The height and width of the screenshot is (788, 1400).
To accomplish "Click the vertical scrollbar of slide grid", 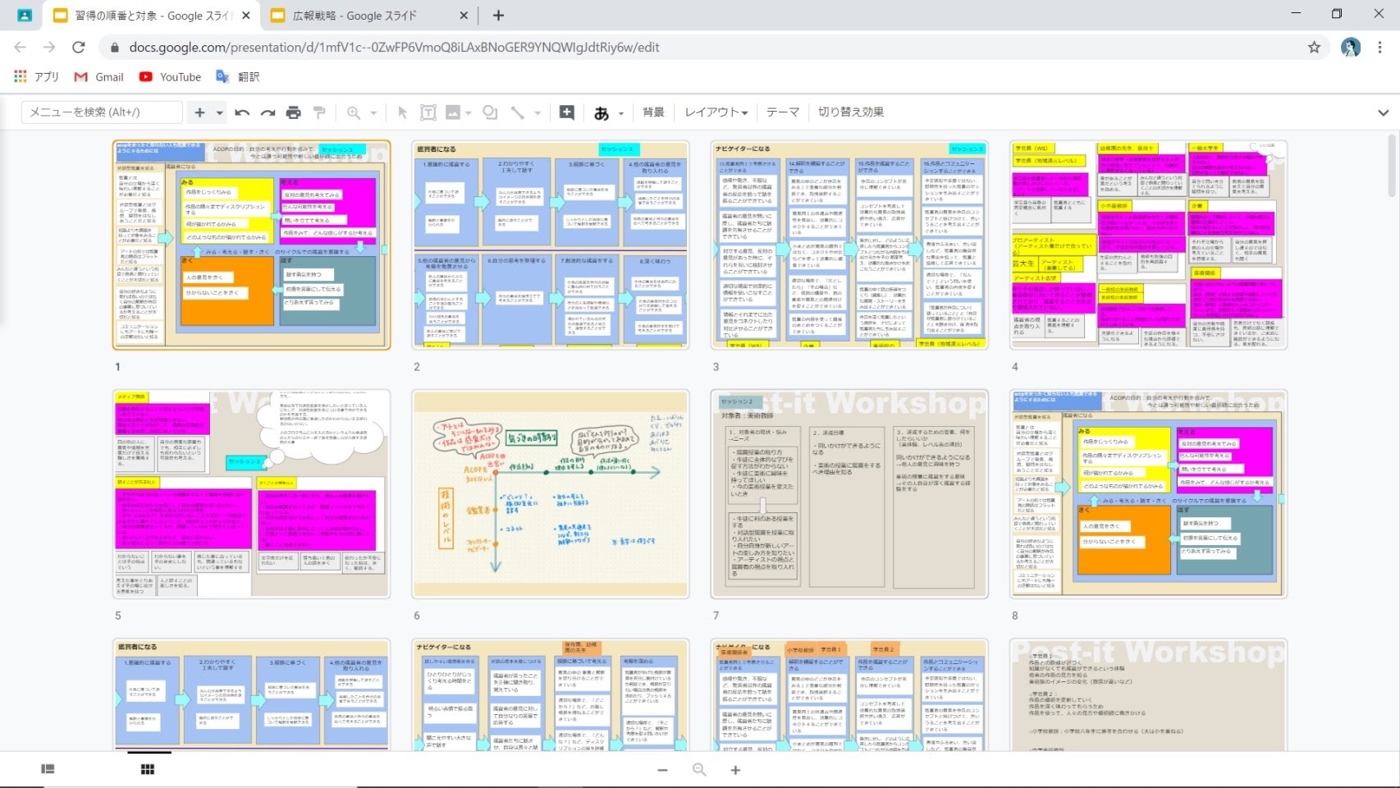I will click(1392, 167).
